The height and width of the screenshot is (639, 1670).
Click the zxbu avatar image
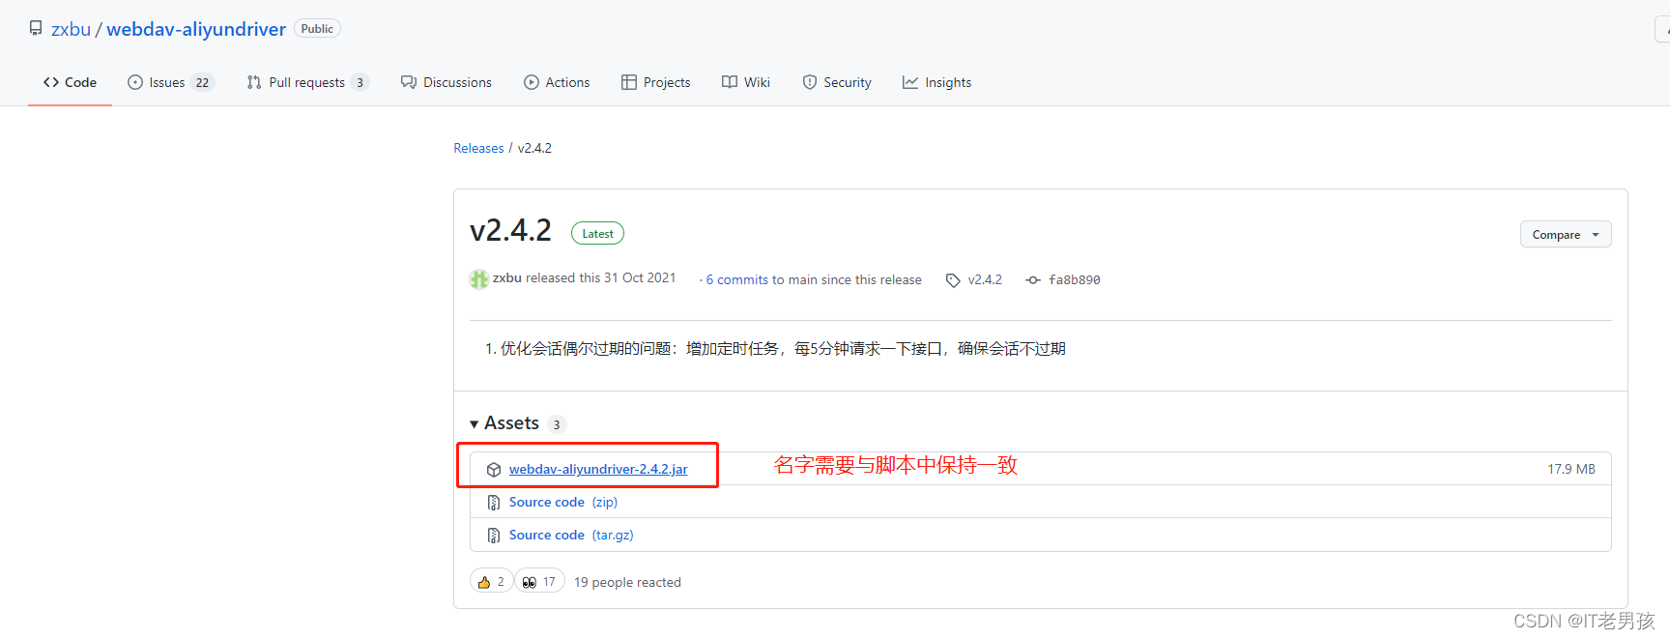click(x=479, y=279)
